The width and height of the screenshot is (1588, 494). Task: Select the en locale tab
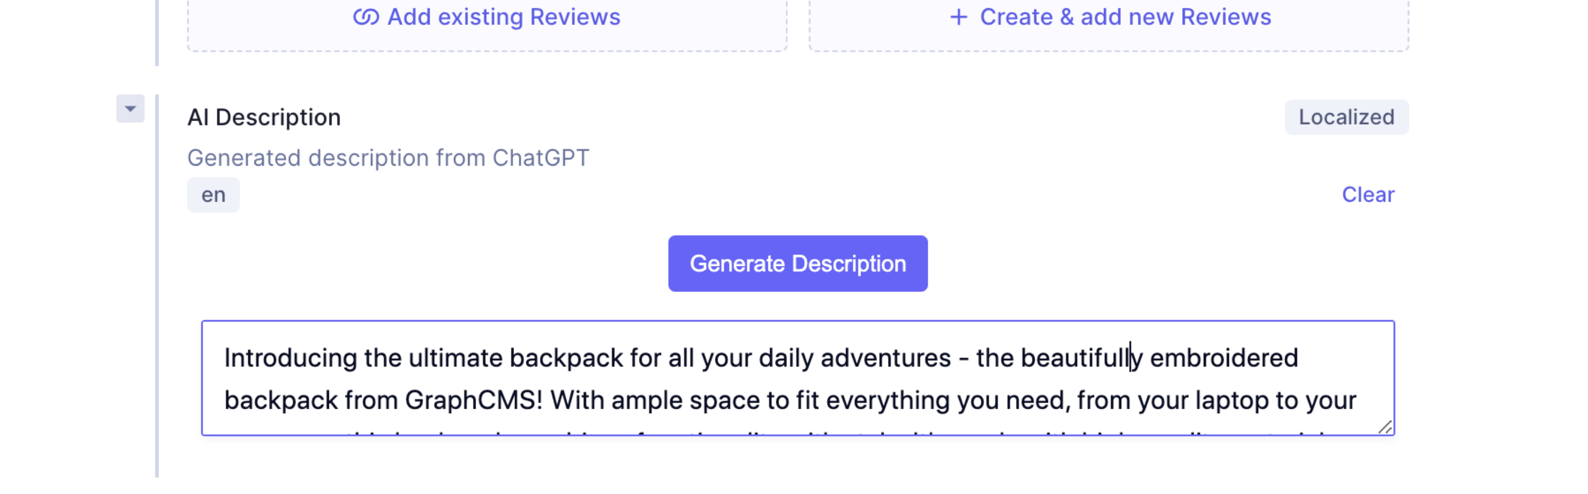(x=213, y=194)
